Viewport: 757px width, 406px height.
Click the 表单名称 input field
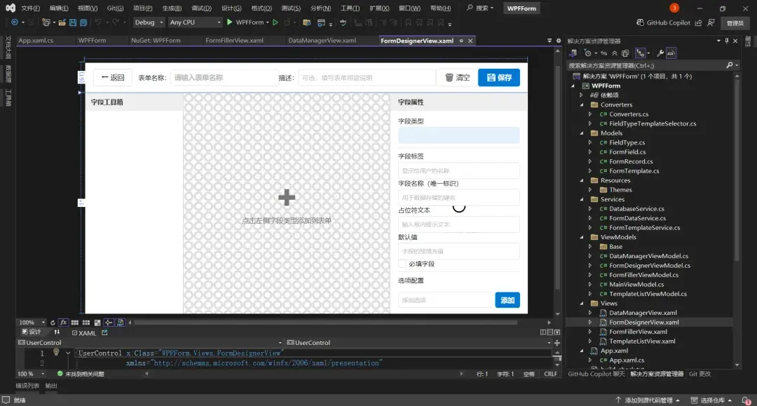[x=224, y=77]
